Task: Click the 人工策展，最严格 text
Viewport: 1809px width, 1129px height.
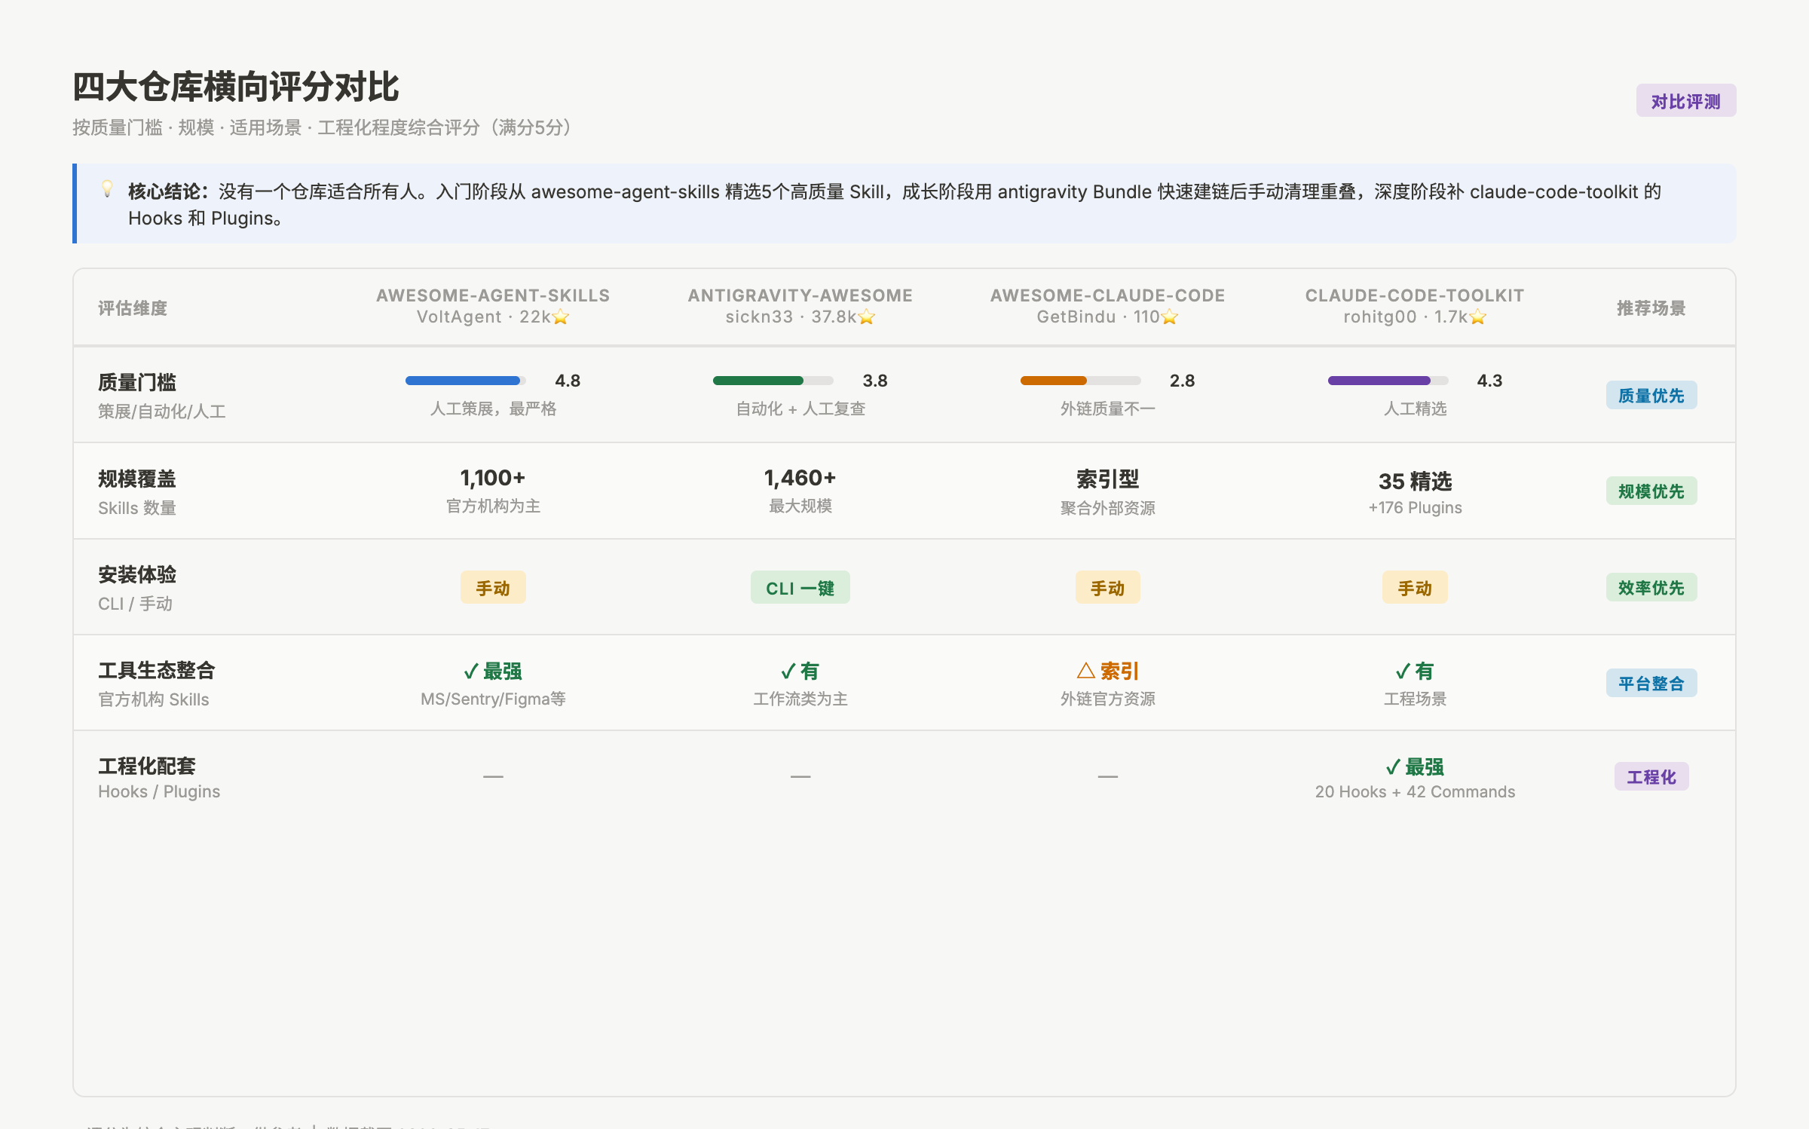Action: [493, 408]
